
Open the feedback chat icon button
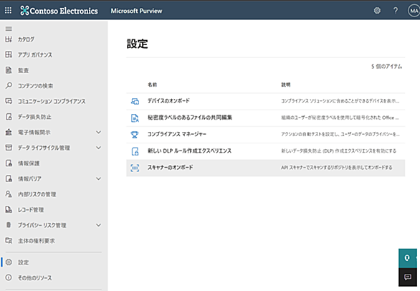(408, 277)
